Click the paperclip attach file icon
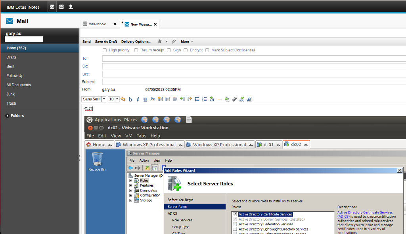 point(174,42)
